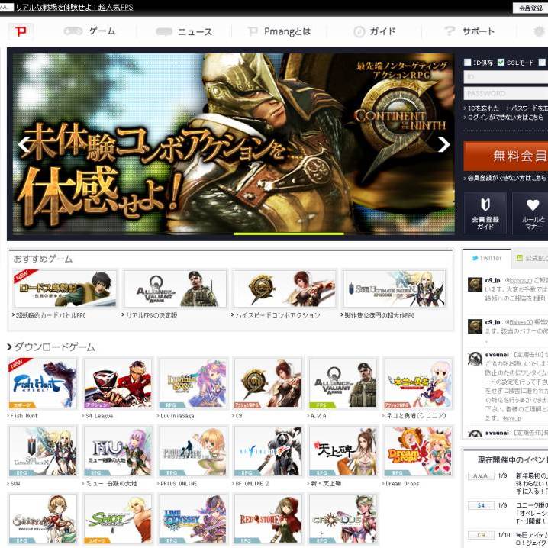The width and height of the screenshot is (548, 548).
Task: Open the ログインができない方はこちら link
Action: pyautogui.click(x=505, y=118)
